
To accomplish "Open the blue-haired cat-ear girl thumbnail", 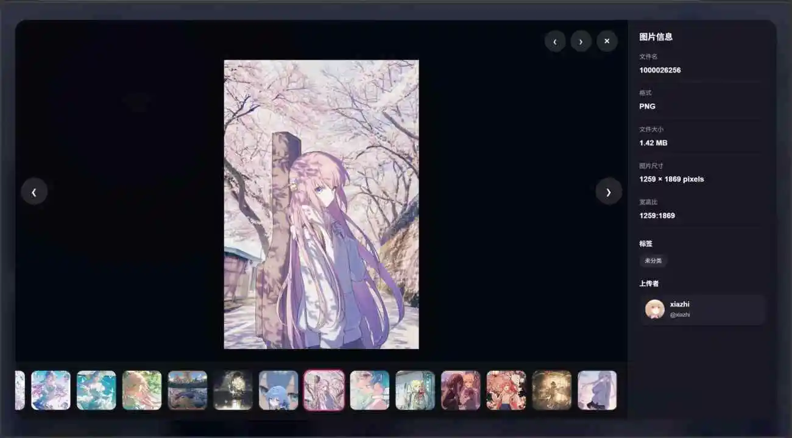I will 278,390.
